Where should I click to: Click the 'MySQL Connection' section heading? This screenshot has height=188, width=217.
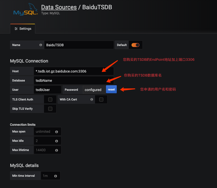click(29, 61)
